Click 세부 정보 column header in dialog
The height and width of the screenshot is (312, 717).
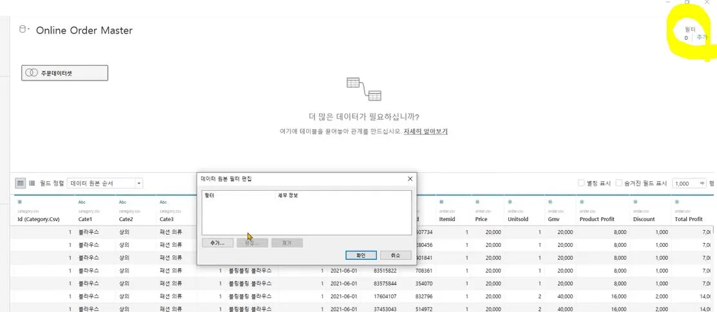[x=288, y=195]
